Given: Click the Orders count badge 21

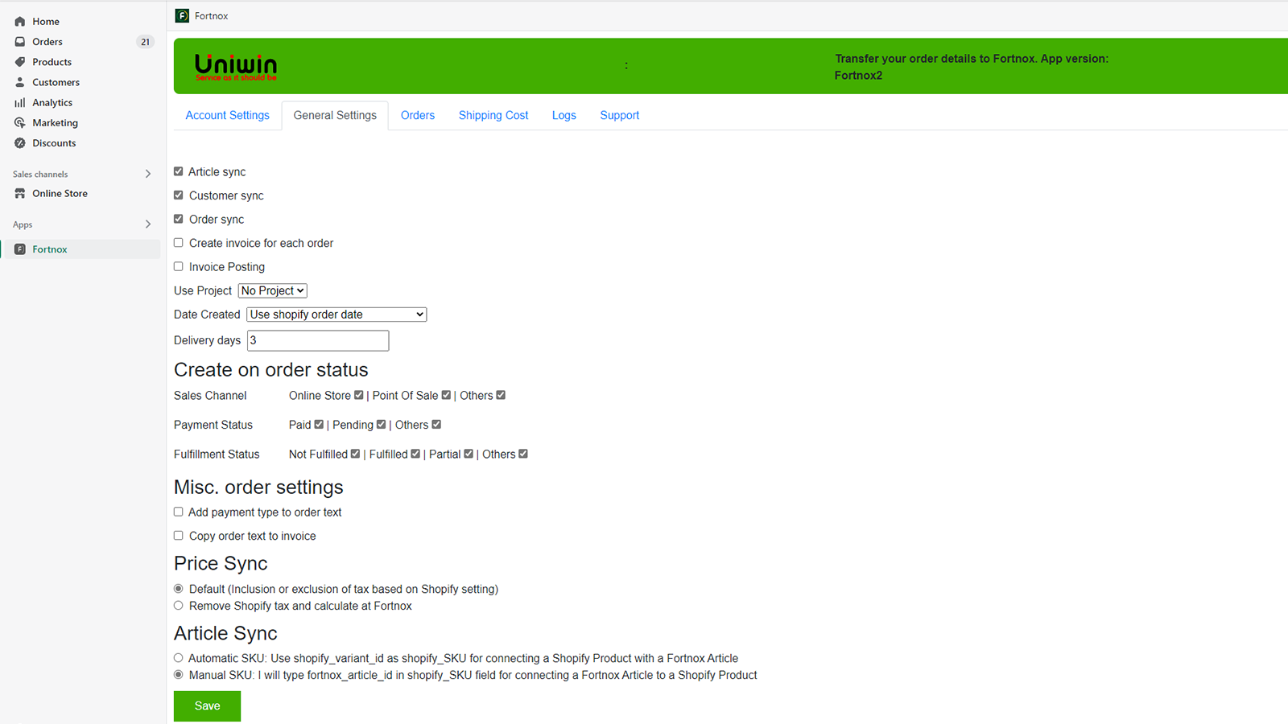Looking at the screenshot, I should click(145, 42).
